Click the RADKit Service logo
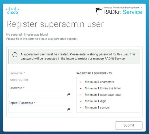 tap(119, 10)
